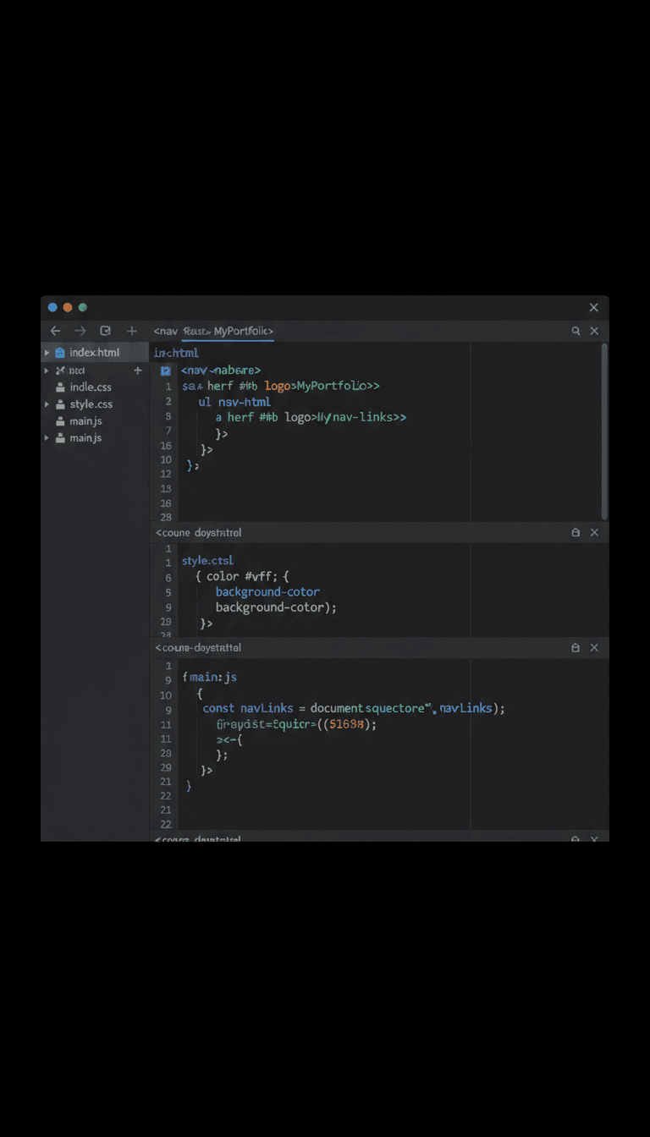Screen dimensions: 650x1137
Task: Click the 'background-cotor);' line
Action: (276, 607)
